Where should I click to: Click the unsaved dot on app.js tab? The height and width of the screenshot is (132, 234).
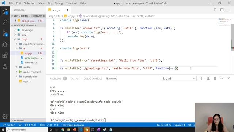click(67, 10)
